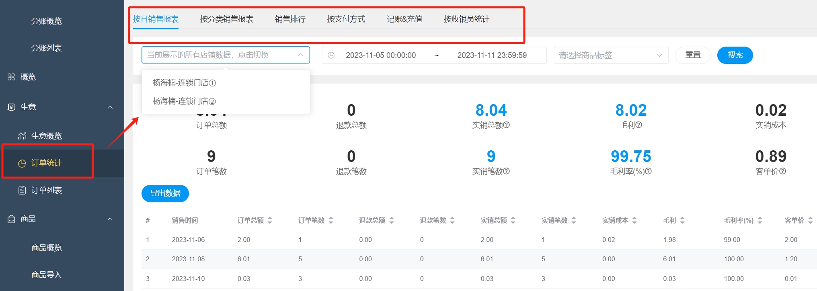Click the 订单统计 pie chart icon
The width and height of the screenshot is (817, 291).
[22, 163]
